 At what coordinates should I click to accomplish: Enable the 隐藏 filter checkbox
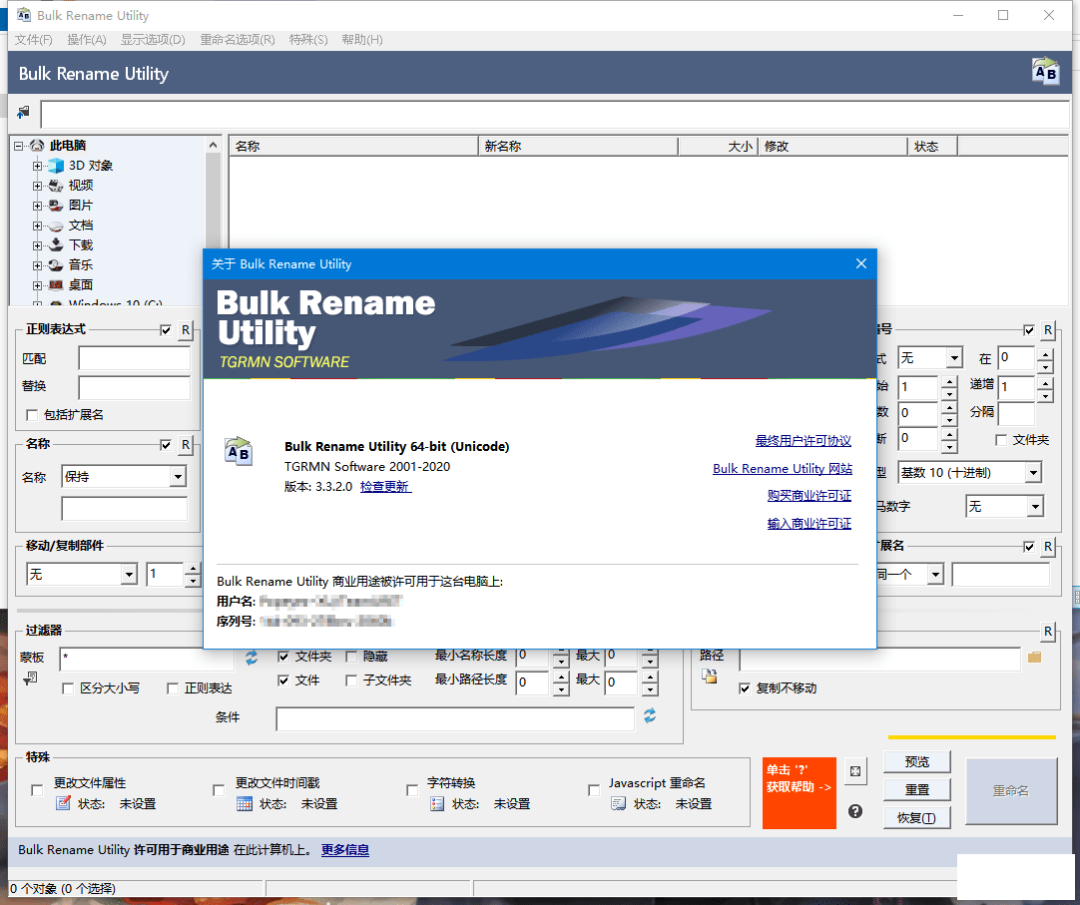[x=351, y=657]
